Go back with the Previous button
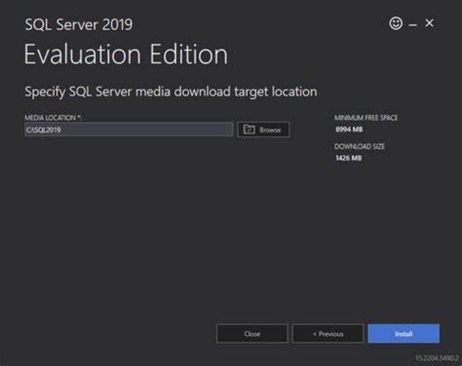462x366 pixels. click(x=328, y=334)
